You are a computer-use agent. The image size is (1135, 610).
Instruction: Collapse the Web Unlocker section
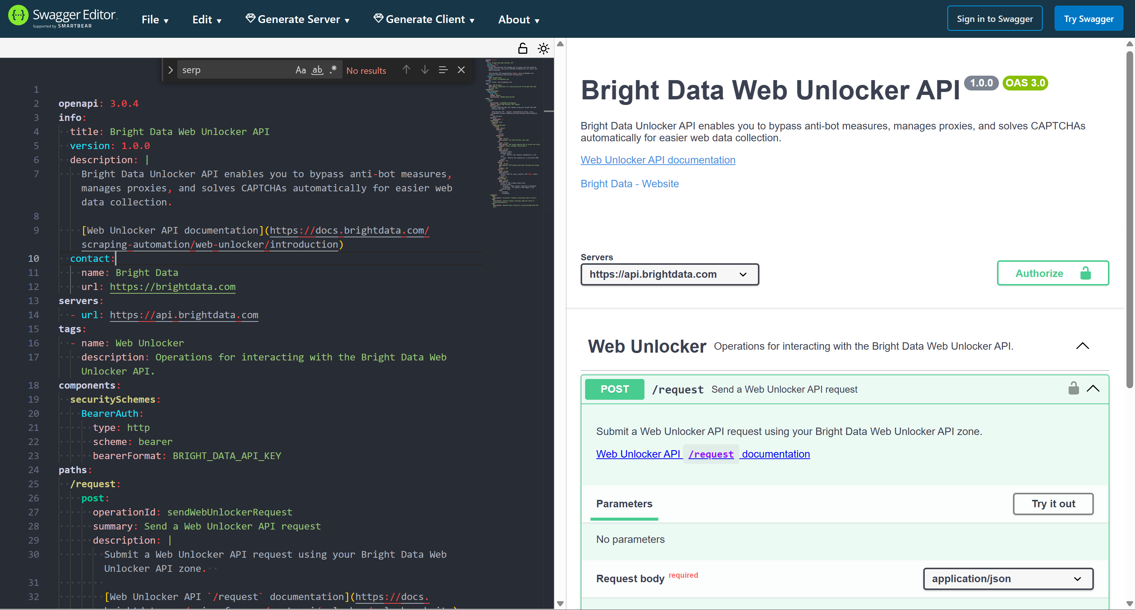pos(1083,346)
